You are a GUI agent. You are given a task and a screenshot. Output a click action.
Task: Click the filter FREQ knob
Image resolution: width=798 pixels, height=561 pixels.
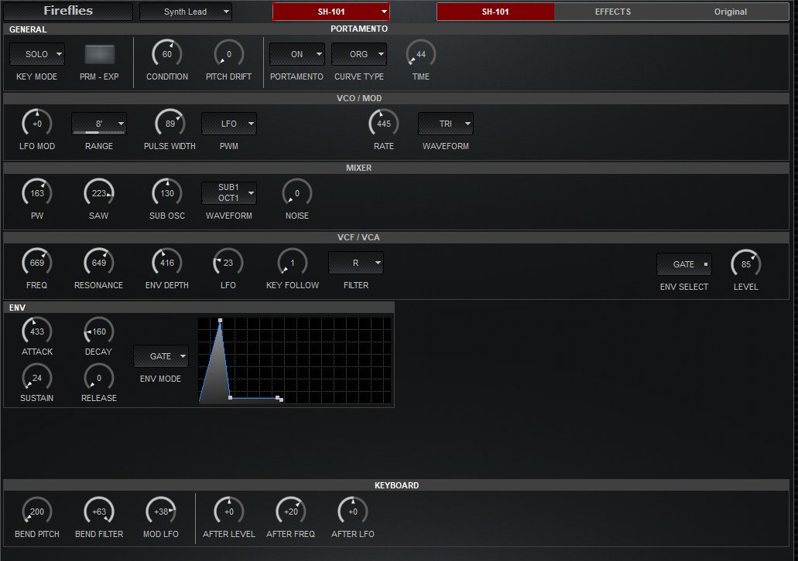tap(37, 263)
